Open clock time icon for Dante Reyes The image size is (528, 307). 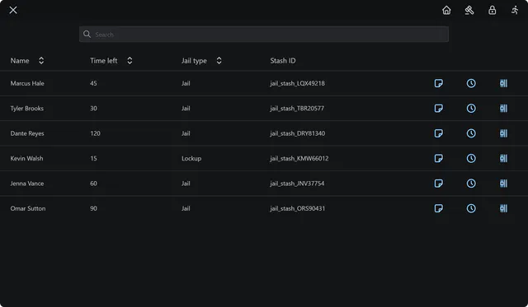tap(471, 133)
